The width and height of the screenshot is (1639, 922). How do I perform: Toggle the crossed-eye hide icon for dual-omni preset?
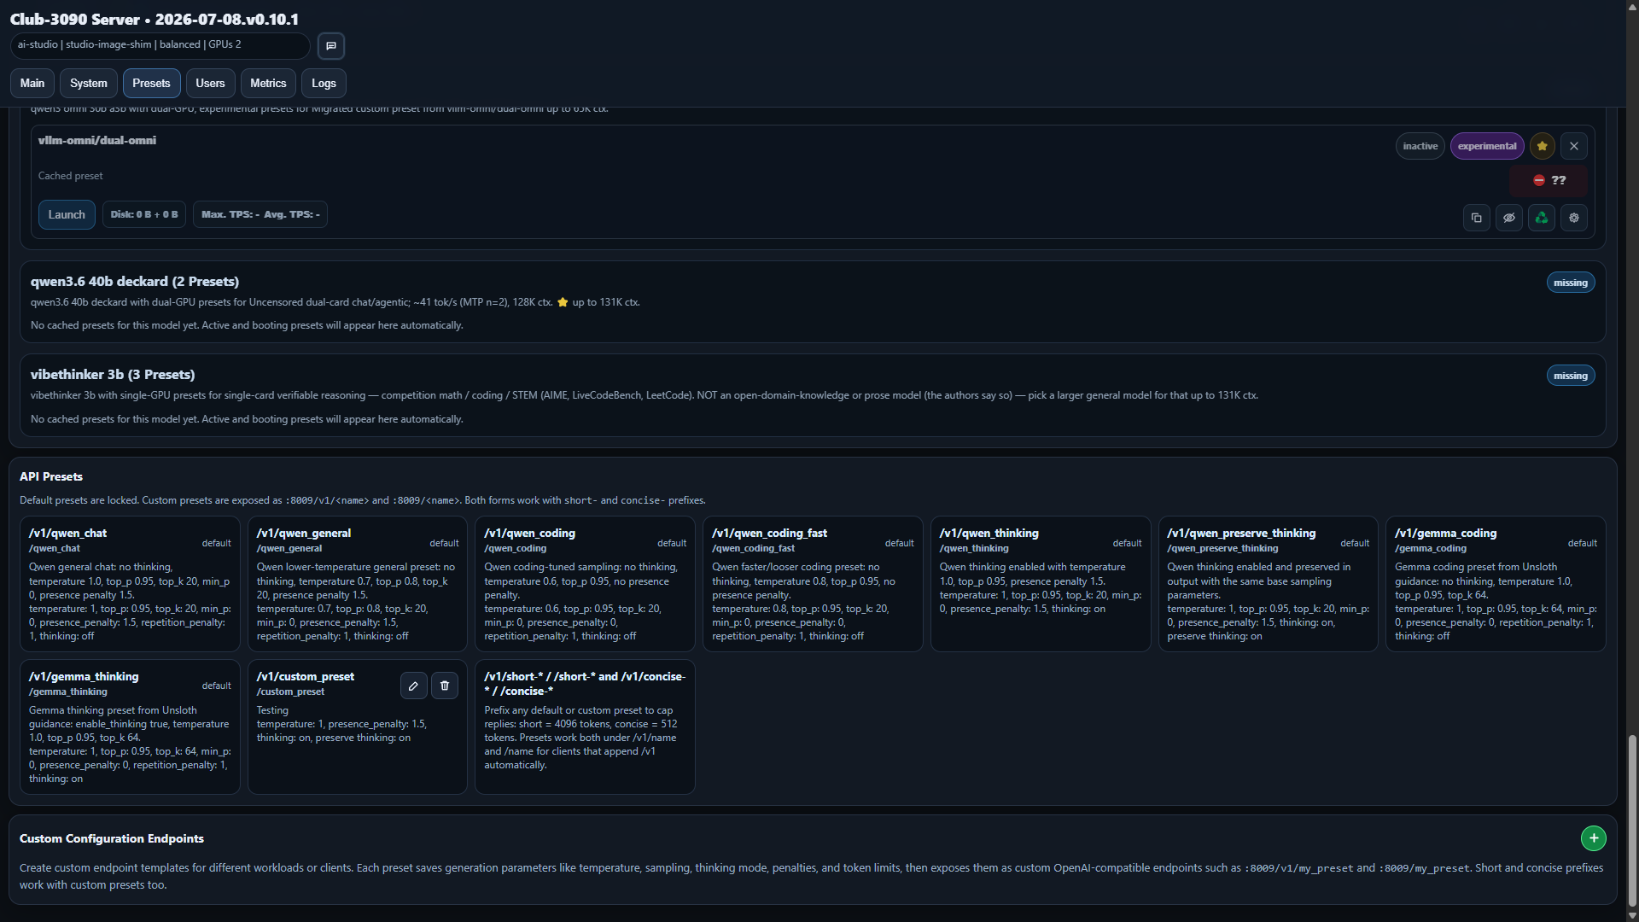[x=1509, y=218]
